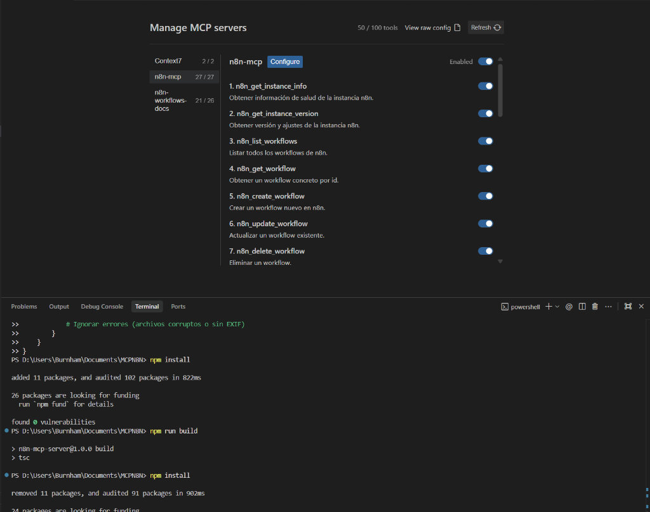This screenshot has width=650, height=512.
Task: Open the new terminal launch profile dropdown
Action: click(x=557, y=307)
